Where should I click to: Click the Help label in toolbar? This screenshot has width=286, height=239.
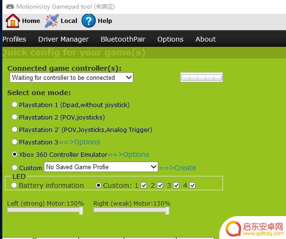click(105, 21)
